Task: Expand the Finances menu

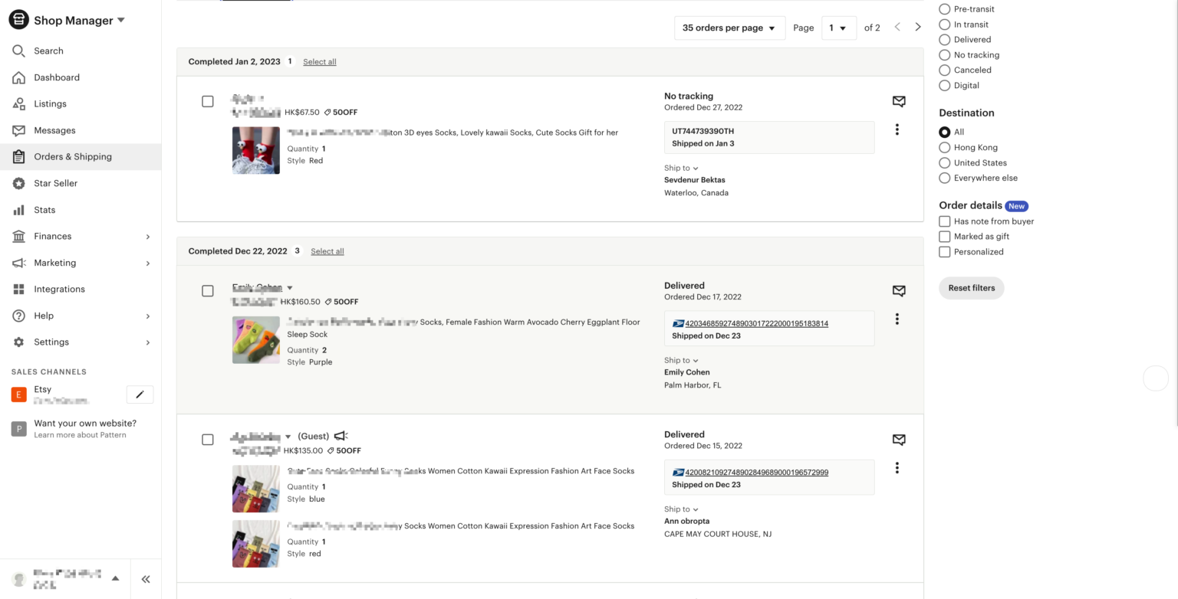Action: click(x=53, y=236)
